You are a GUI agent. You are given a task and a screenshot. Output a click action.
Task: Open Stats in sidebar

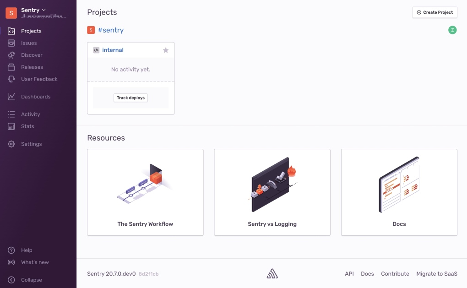pyautogui.click(x=27, y=126)
